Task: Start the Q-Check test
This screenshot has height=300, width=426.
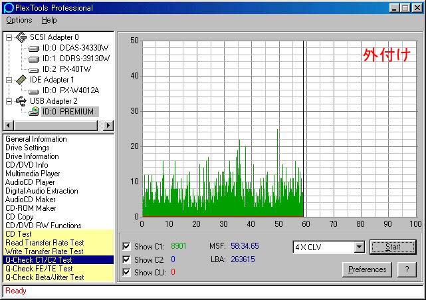Action: pos(393,247)
